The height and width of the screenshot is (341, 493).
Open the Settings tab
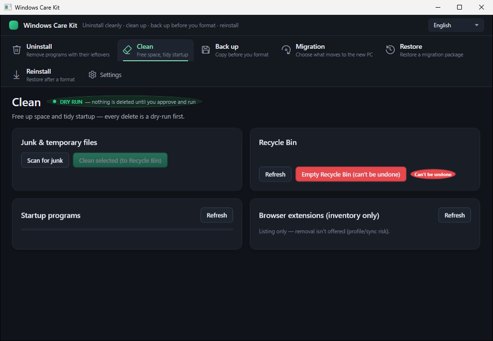tap(105, 75)
